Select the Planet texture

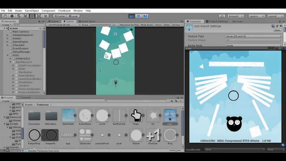[136, 137]
